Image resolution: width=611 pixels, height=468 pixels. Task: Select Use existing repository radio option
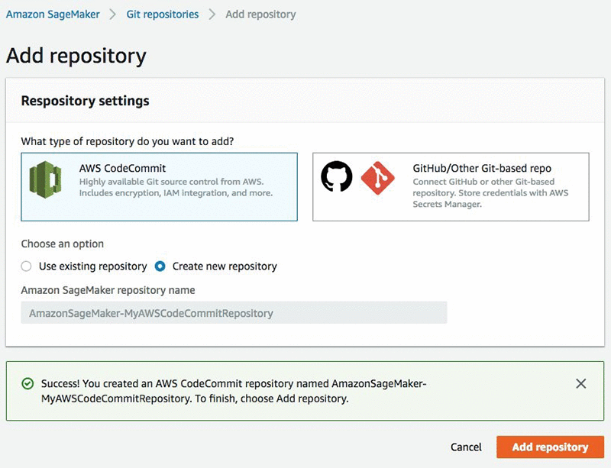26,266
